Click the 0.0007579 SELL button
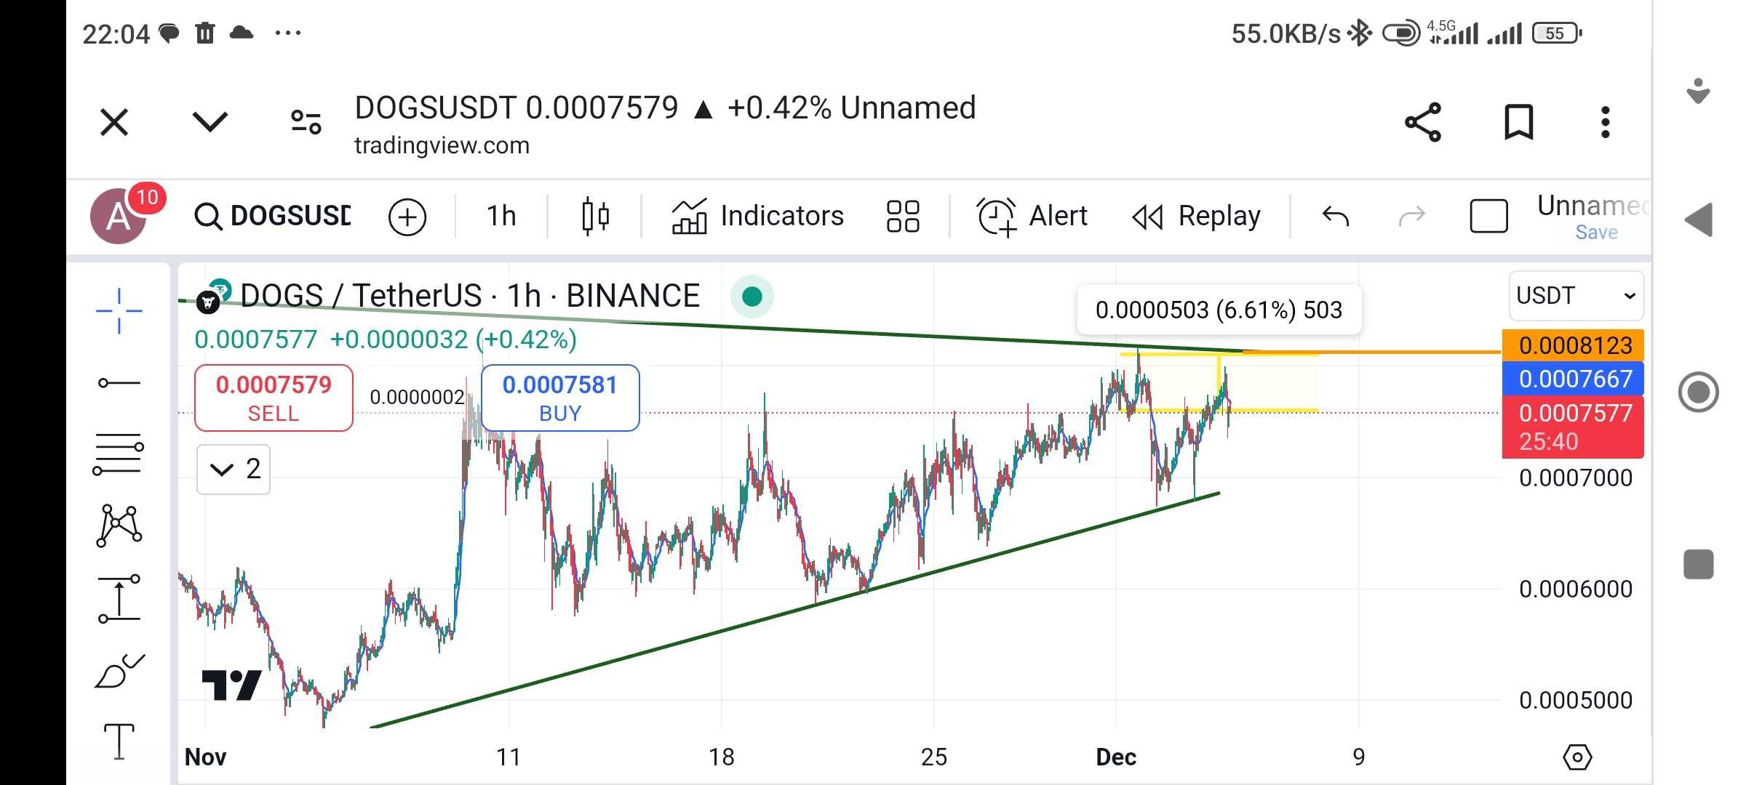1746x785 pixels. point(274,398)
